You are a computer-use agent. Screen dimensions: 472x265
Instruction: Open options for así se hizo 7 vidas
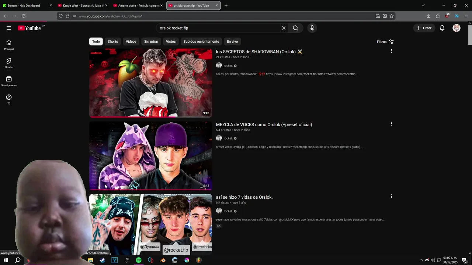391,197
